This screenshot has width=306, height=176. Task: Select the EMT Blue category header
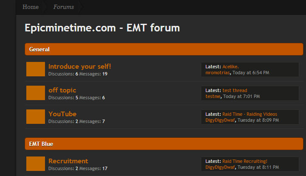(41, 144)
